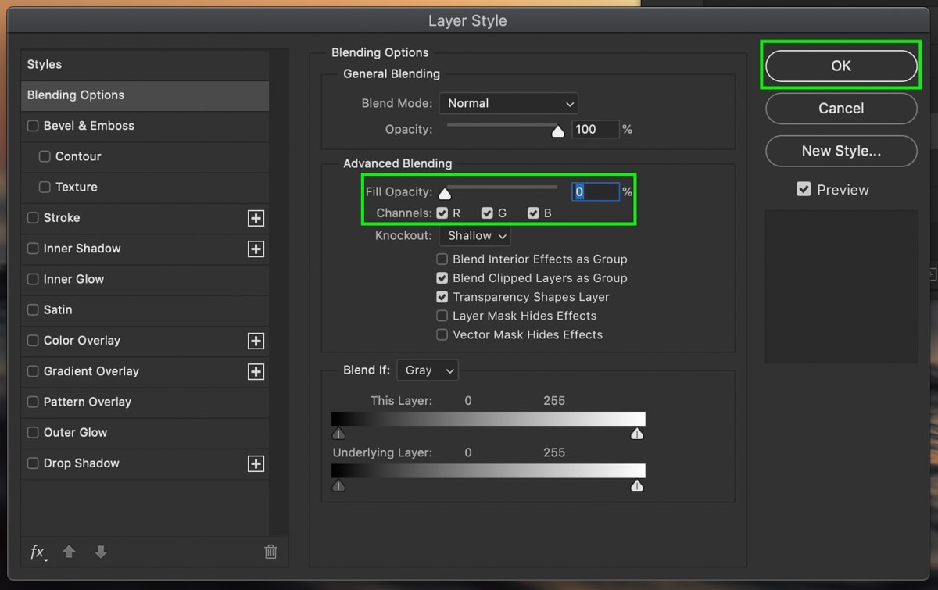Turn on the Texture checkbox
Viewport: 938px width, 590px height.
(45, 187)
